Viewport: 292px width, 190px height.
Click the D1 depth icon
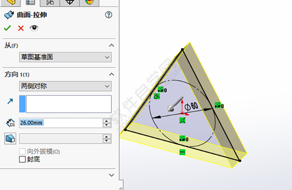[x=11, y=123]
